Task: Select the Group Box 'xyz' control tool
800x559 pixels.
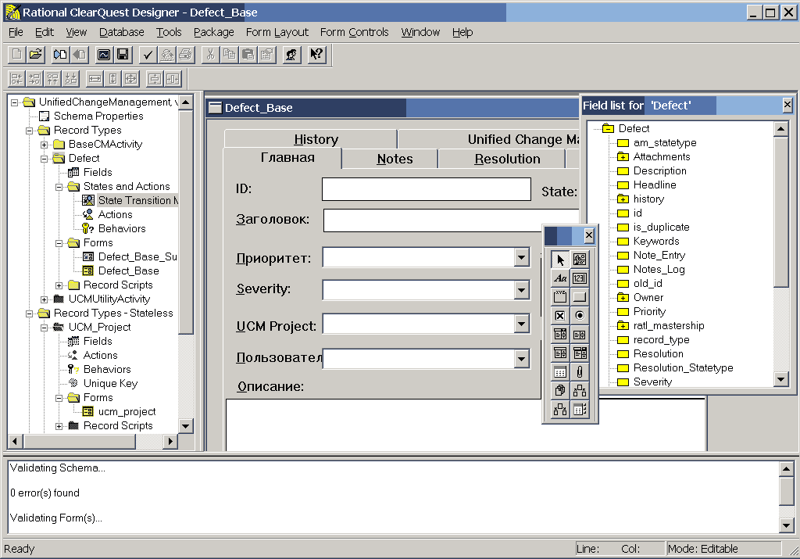Action: (560, 296)
